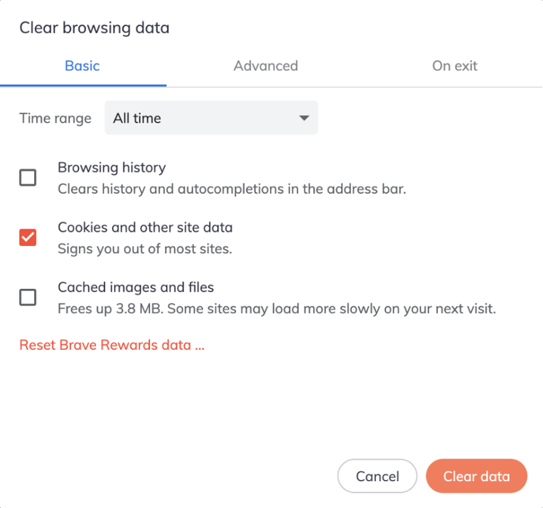Click 'Signs you out of most sites' text
Image resolution: width=543 pixels, height=508 pixels.
point(145,249)
